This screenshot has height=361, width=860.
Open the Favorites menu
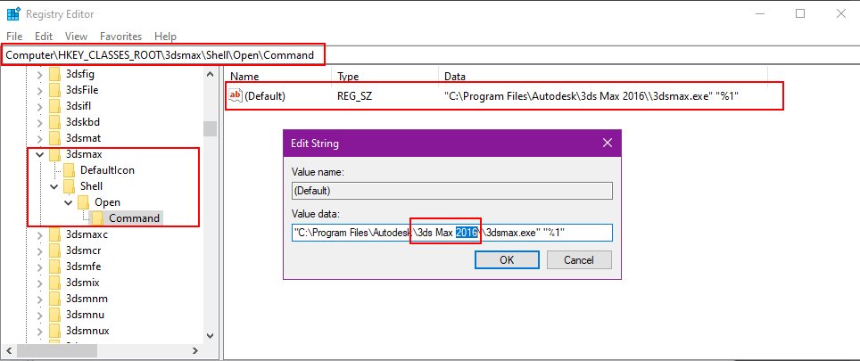(120, 37)
